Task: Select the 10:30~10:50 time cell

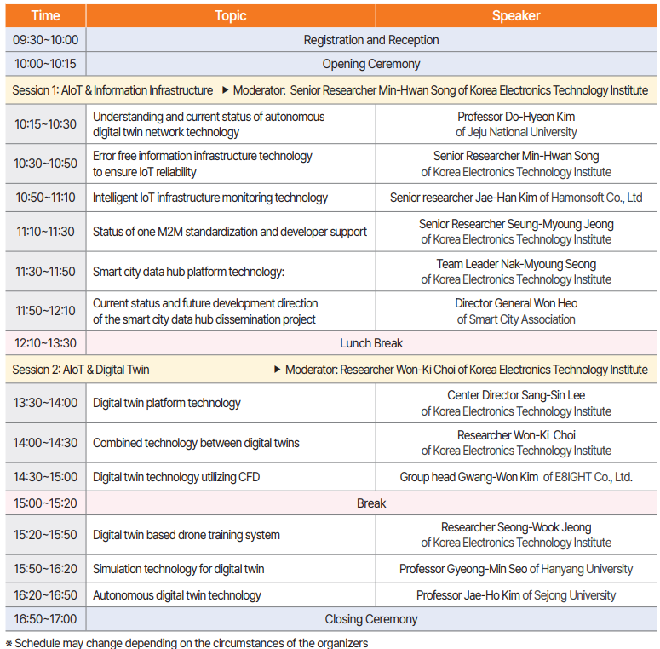Action: 45,164
